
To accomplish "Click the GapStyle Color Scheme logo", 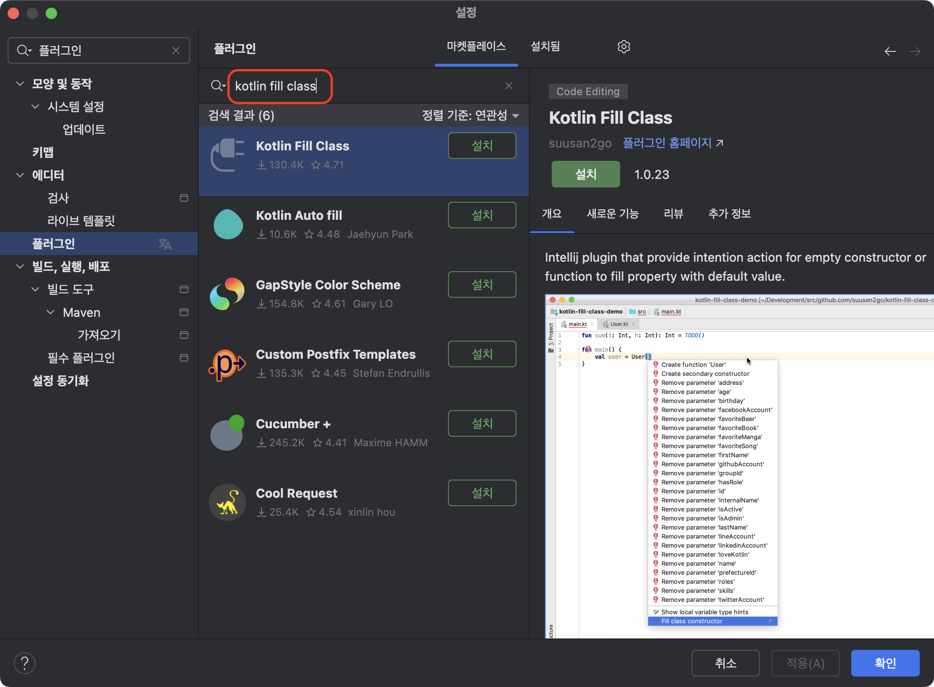I will [227, 294].
